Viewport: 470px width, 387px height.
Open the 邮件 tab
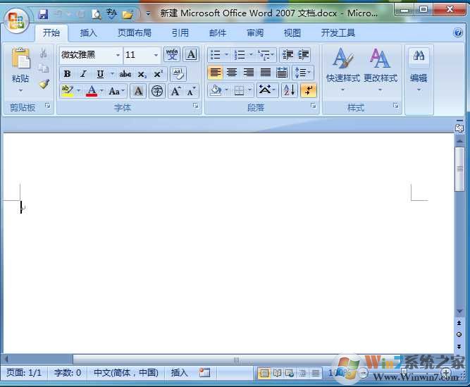[218, 33]
